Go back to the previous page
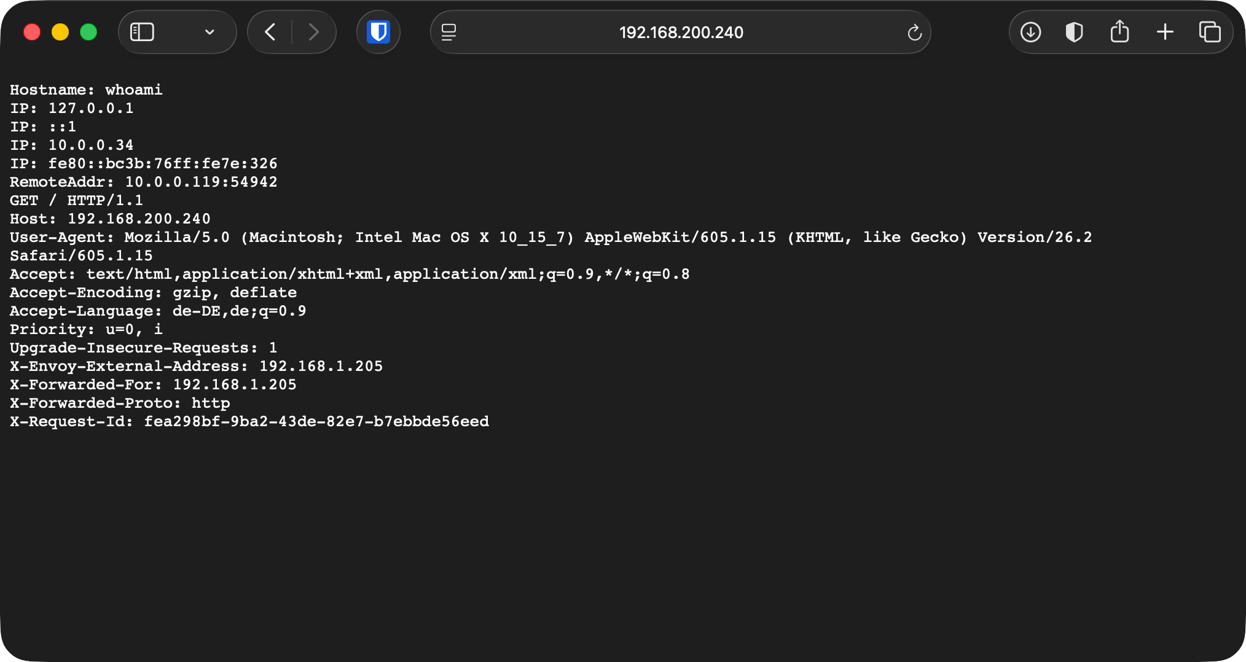 pyautogui.click(x=270, y=32)
